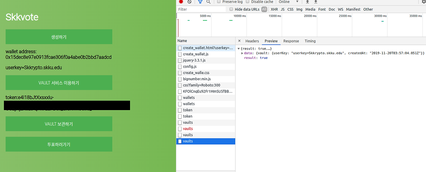
Task: Click the result: true line in preview
Action: (256, 58)
